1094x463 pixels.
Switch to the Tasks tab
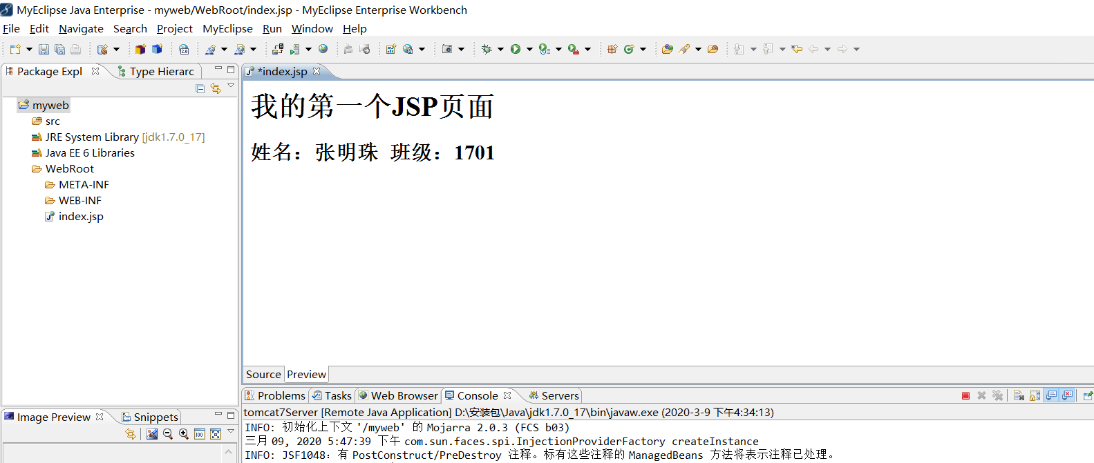click(x=332, y=395)
